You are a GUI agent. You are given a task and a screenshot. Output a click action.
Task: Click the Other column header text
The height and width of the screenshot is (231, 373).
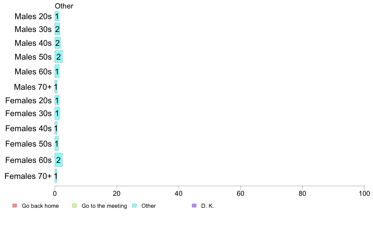coord(64,6)
